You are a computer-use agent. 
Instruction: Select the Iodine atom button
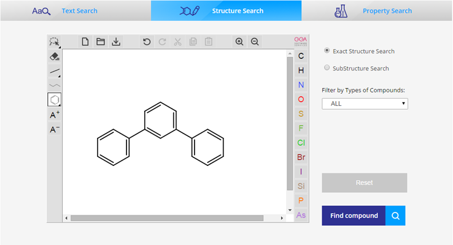301,171
